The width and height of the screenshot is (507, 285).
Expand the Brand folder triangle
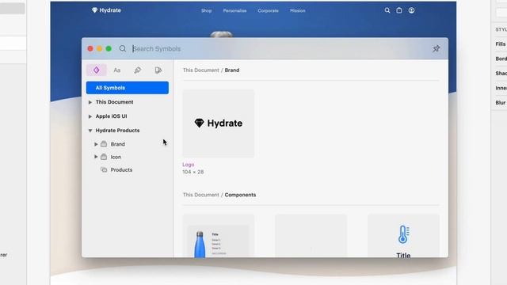[96, 144]
